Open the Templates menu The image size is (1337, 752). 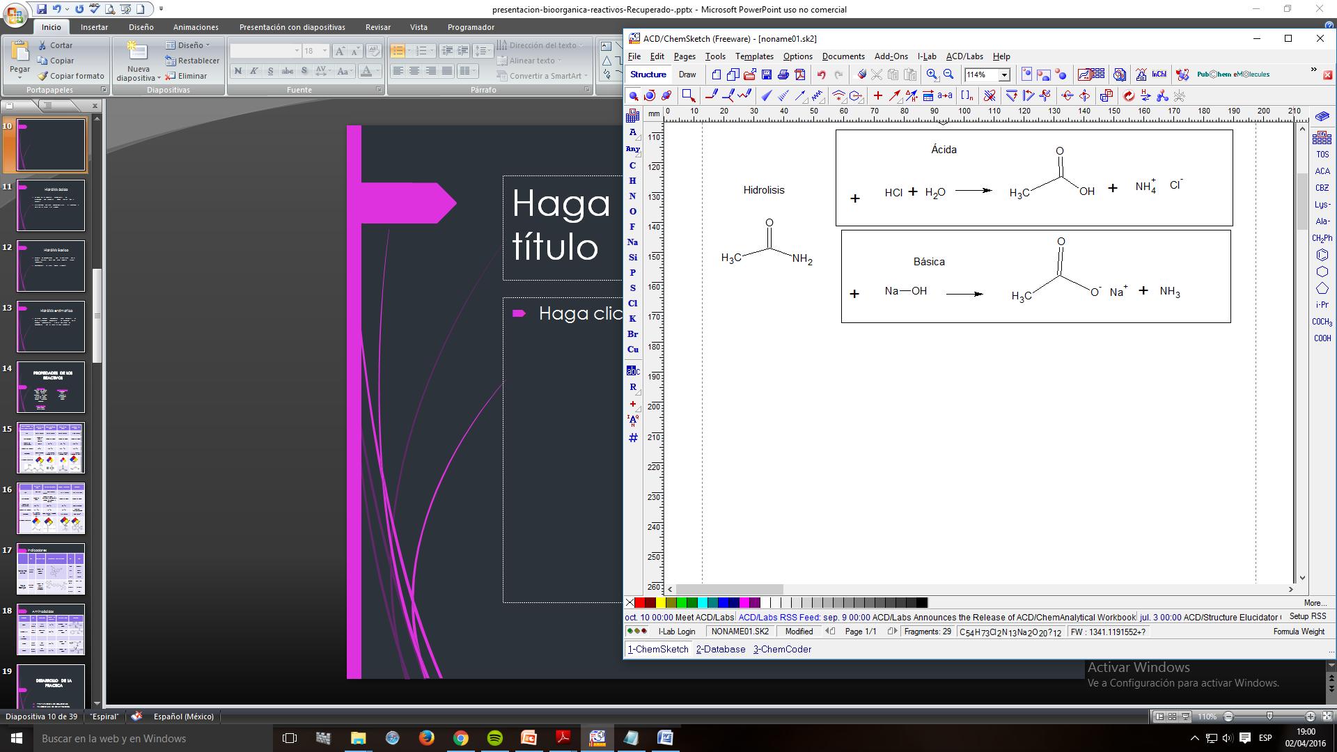click(x=753, y=56)
